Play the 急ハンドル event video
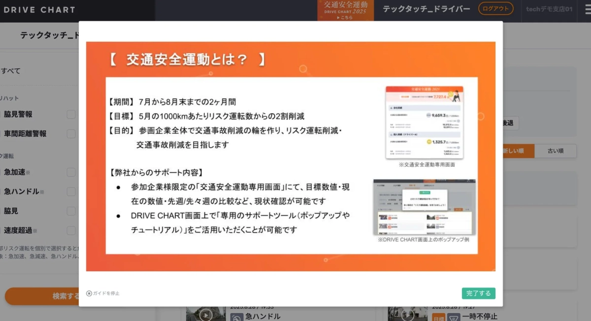This screenshot has width=591, height=321. (x=205, y=315)
